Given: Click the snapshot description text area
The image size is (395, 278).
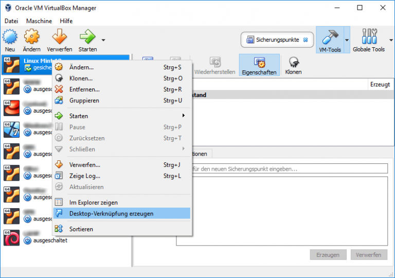Looking at the screenshot, I should pos(282,211).
